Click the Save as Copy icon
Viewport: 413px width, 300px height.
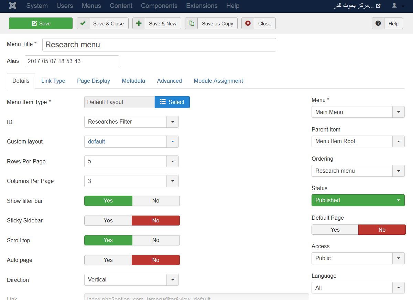pyautogui.click(x=191, y=23)
